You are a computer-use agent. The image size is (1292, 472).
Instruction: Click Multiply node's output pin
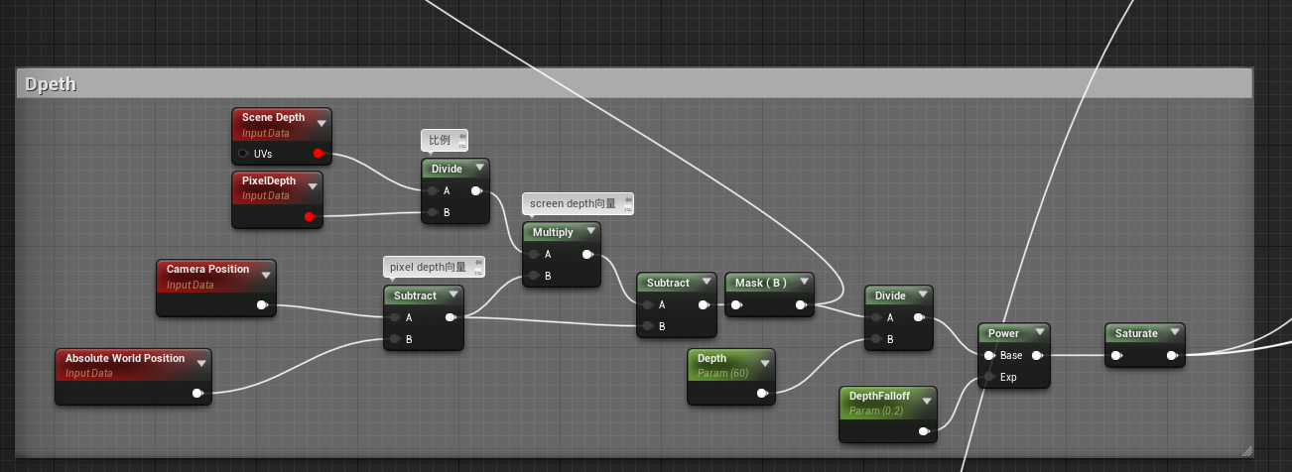pyautogui.click(x=587, y=254)
